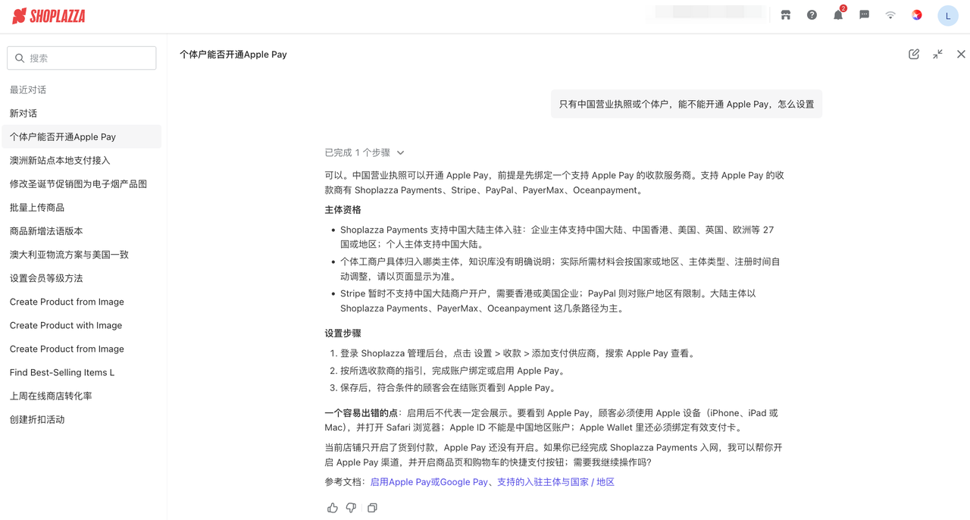
Task: Click step 1 登录 Shoplazza 管理后台 text
Action: 518,353
